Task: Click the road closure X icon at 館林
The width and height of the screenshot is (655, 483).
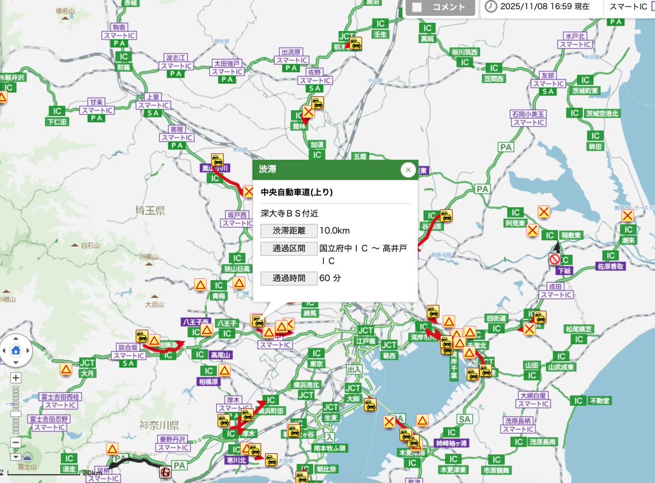Action: 308,112
